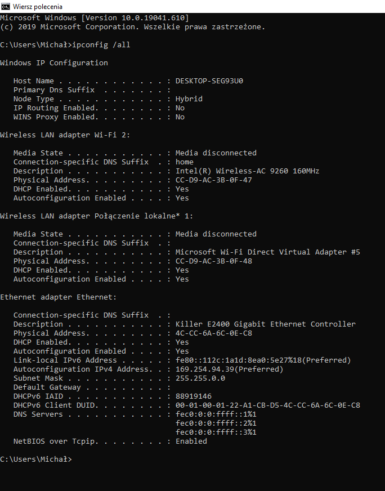Click the Ethernet physical address 4C-CC-6A-6C-0E-C8
The image size is (385, 491).
(213, 333)
